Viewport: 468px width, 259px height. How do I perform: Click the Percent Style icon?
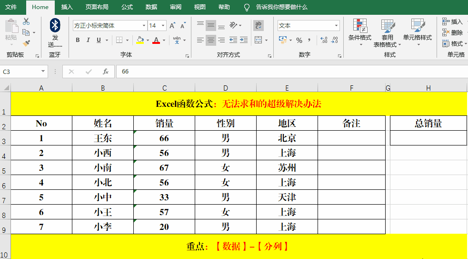[x=299, y=40]
